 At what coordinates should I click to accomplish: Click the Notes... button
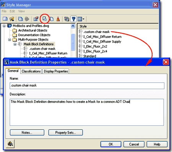[27, 132]
